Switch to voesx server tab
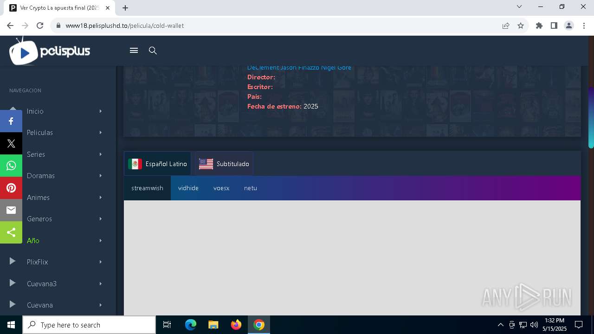This screenshot has width=594, height=334. [221, 188]
